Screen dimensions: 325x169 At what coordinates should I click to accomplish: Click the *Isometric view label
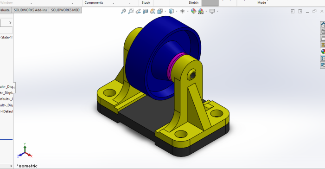(27, 166)
